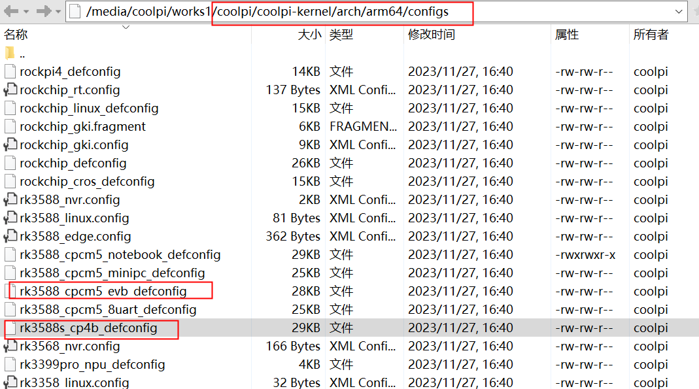Click the -rwxrwxr-x permissions of rk3588_cpcm5_notebook_defconfig

pos(585,254)
